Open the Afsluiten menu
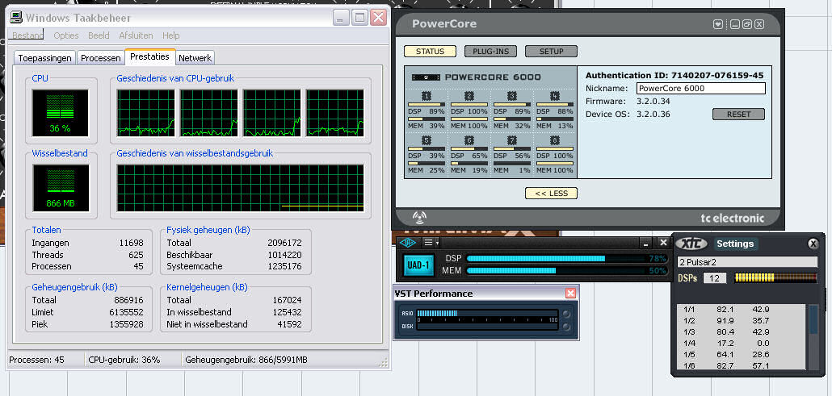Viewport: 832px width, 396px height. (x=136, y=35)
